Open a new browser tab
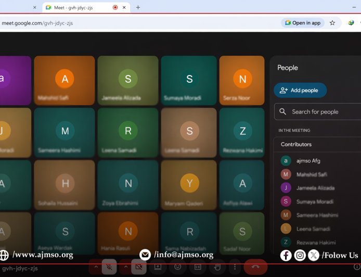Viewport: 361px width, 277px height. (138, 8)
